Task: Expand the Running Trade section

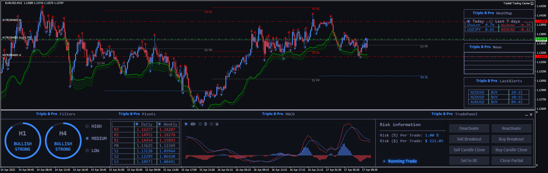Action: point(384,161)
